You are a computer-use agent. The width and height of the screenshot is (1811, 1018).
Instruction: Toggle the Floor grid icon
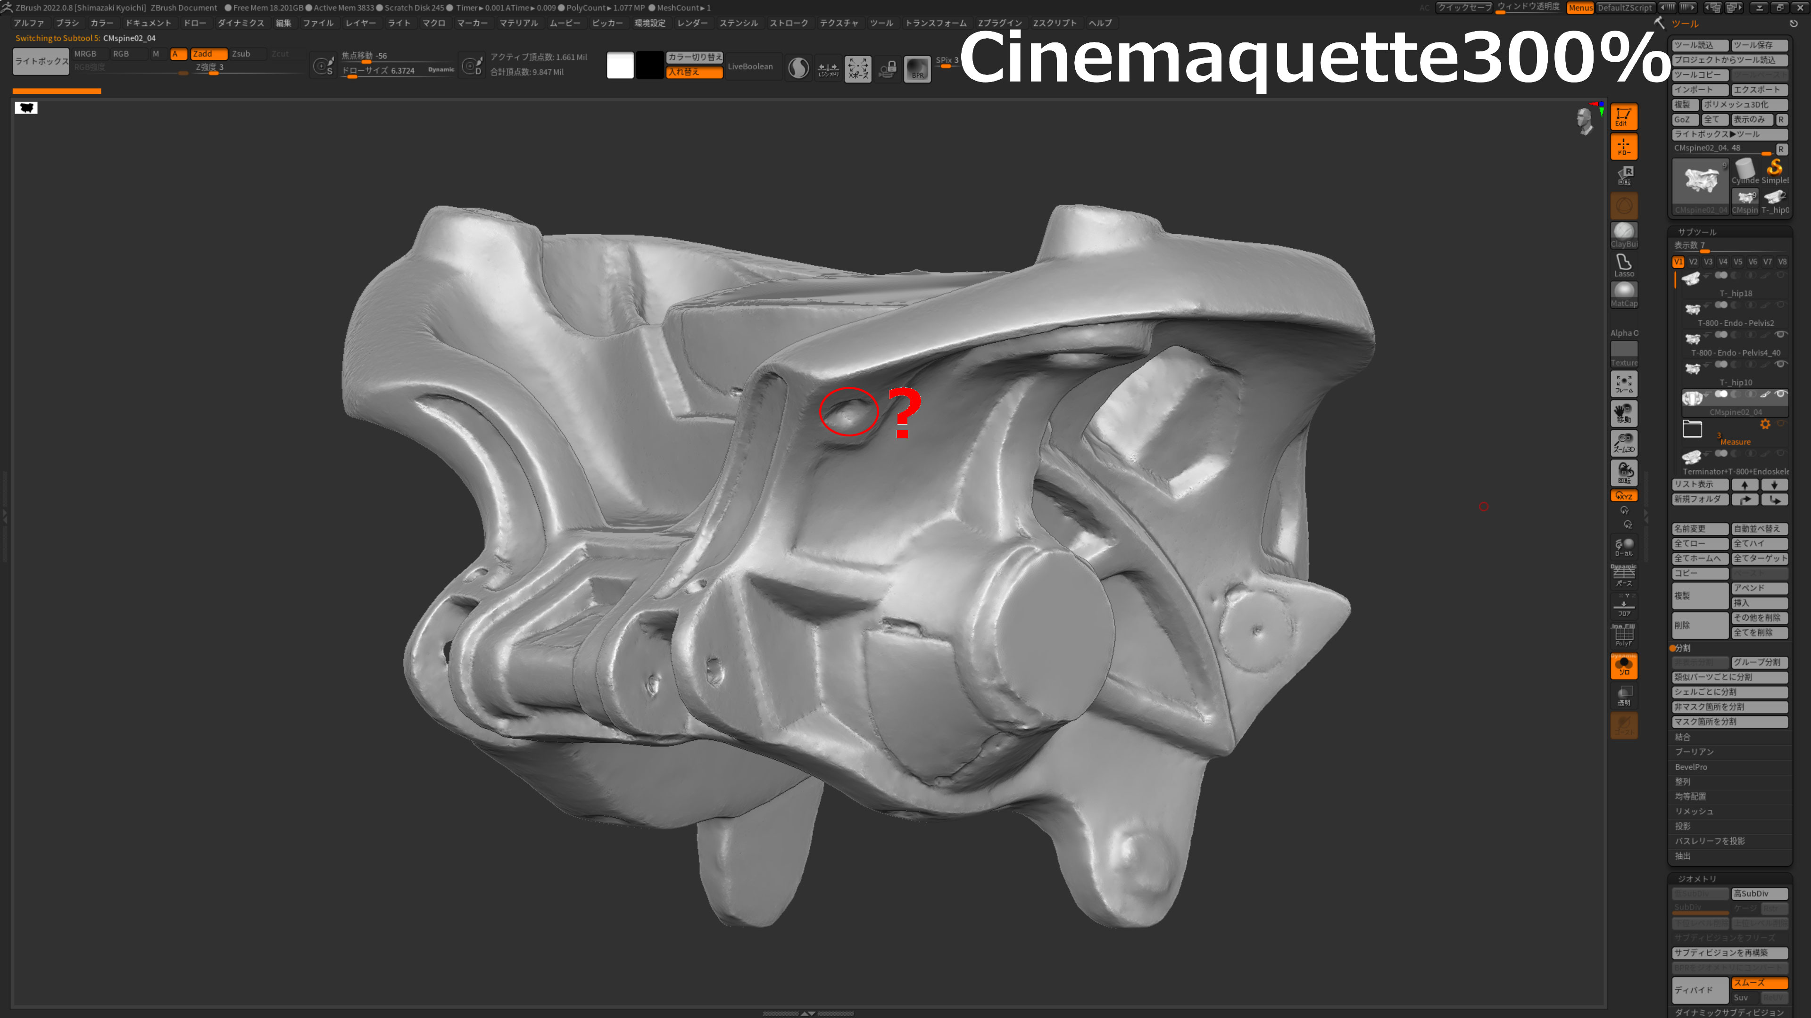click(1623, 606)
